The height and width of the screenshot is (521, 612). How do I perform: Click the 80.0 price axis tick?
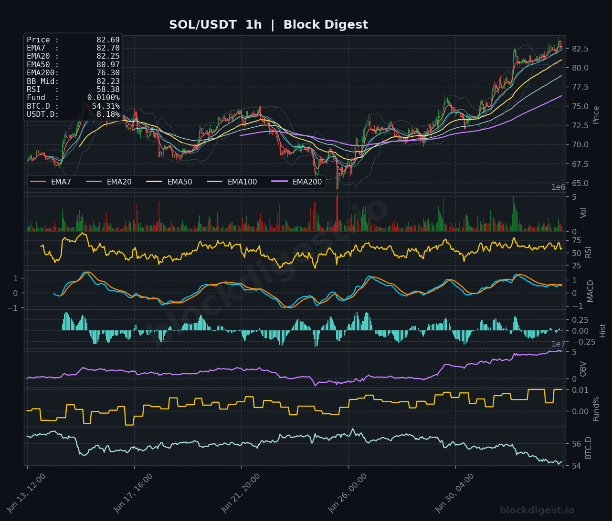tap(580, 68)
